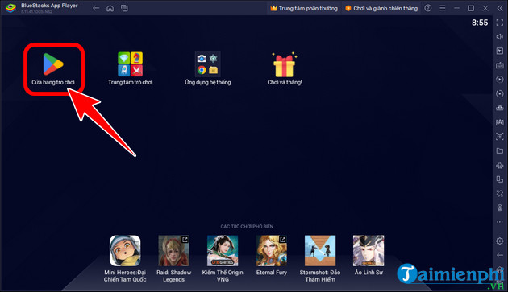The image size is (508, 292).
Task: Open the multi-instance windows icon
Action: coord(124,8)
